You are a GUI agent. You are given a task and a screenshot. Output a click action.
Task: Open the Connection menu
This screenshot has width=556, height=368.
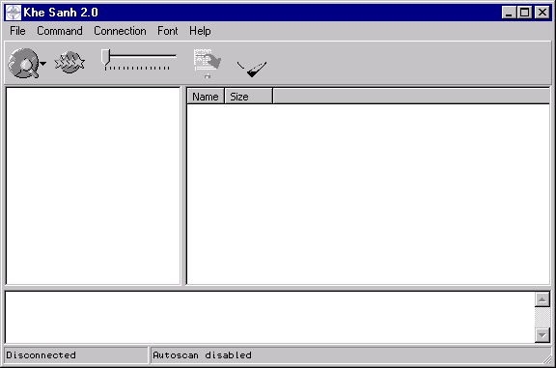[120, 31]
